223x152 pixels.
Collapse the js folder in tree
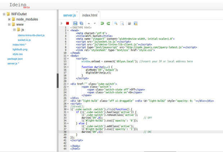click(x=14, y=30)
